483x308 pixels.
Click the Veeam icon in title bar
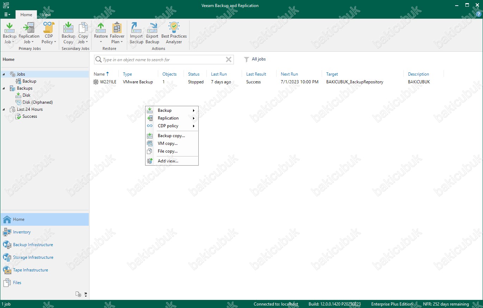coord(5,5)
